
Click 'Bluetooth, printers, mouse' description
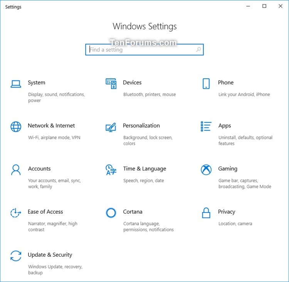click(150, 95)
